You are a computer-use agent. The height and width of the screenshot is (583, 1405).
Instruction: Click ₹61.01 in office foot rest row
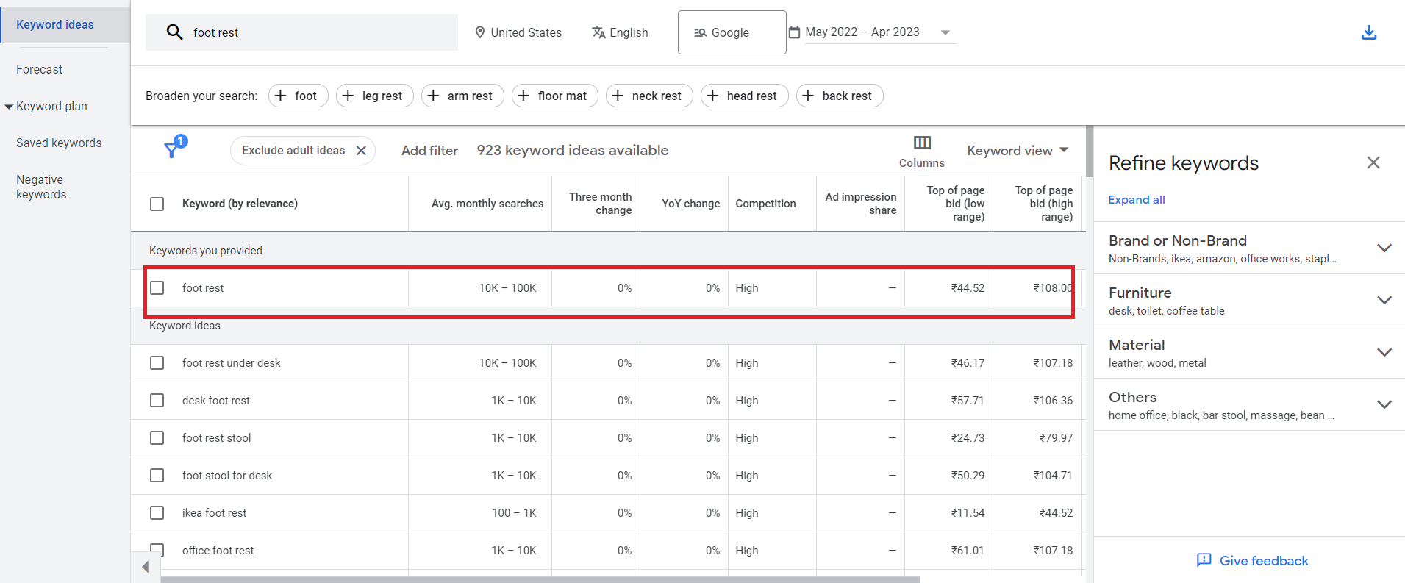(968, 551)
